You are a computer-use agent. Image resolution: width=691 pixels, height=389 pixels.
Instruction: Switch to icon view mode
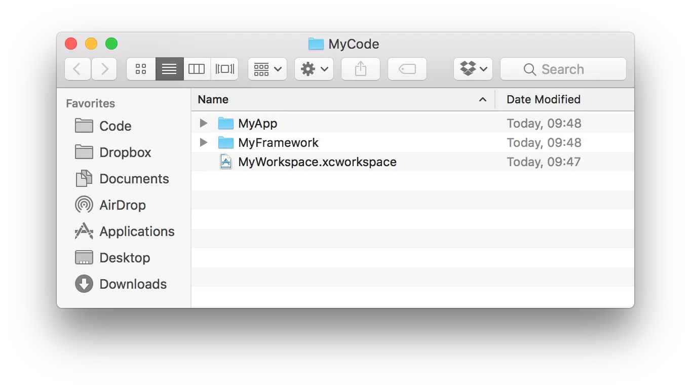pos(141,69)
